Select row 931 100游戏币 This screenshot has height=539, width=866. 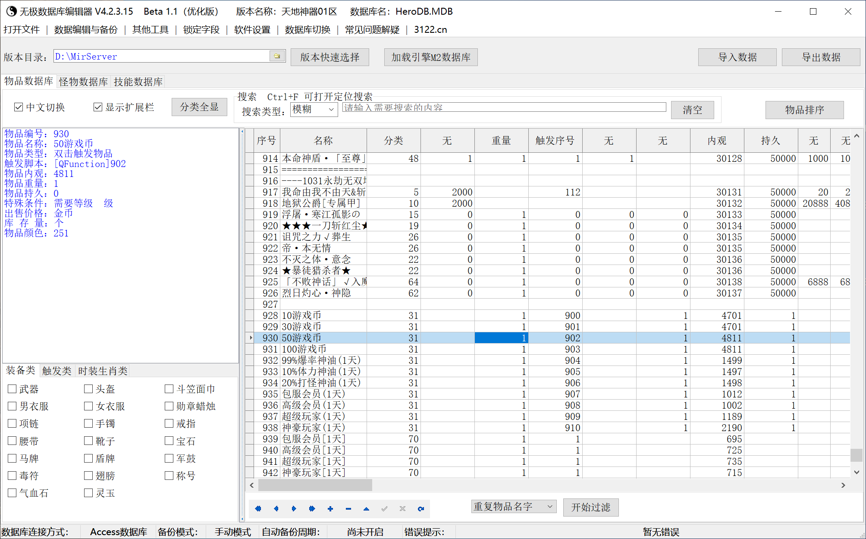tap(548, 349)
